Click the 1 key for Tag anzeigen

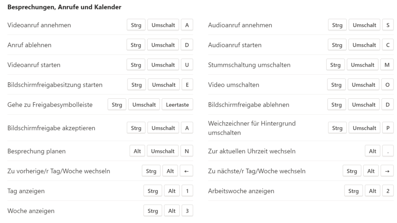pyautogui.click(x=187, y=191)
